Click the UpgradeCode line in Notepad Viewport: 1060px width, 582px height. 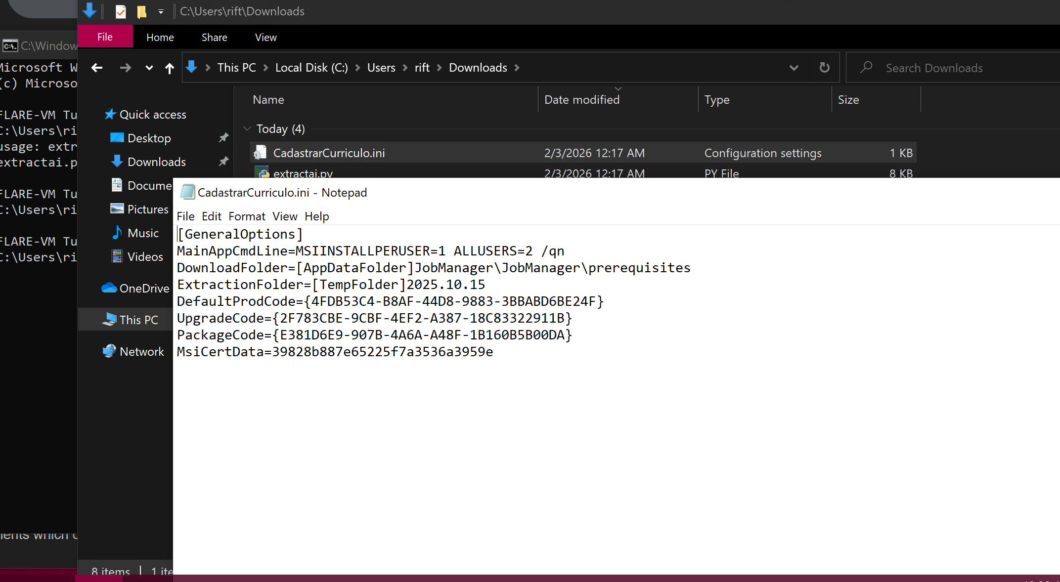pyautogui.click(x=374, y=318)
